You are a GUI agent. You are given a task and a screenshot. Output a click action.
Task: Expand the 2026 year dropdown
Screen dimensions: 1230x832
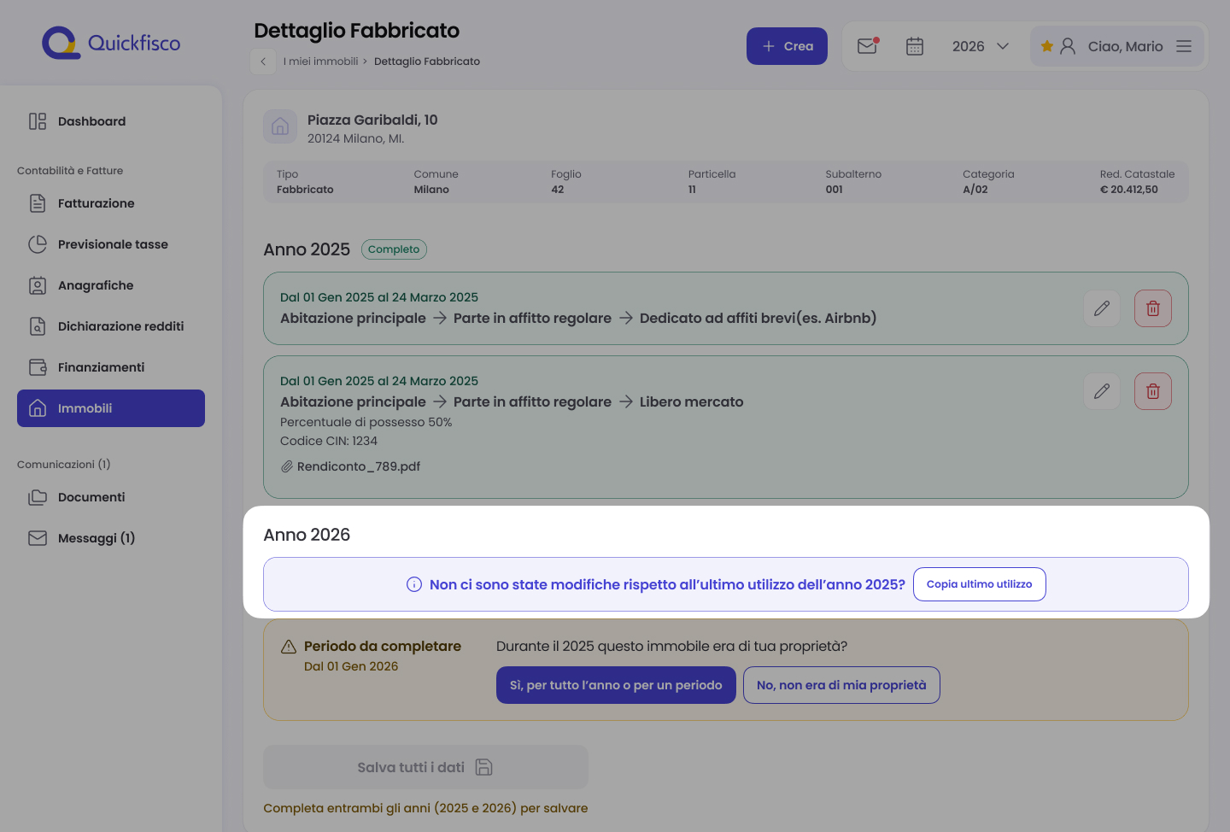[980, 46]
